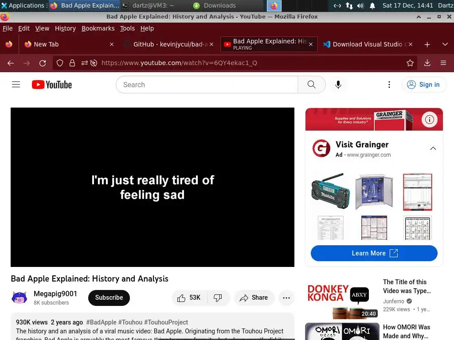The width and height of the screenshot is (454, 340).
Task: Click the video player to pause
Action: pyautogui.click(x=153, y=187)
